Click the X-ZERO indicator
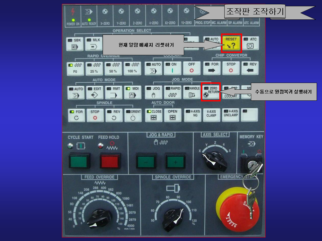This screenshot has width=322, height=241. coord(105,16)
